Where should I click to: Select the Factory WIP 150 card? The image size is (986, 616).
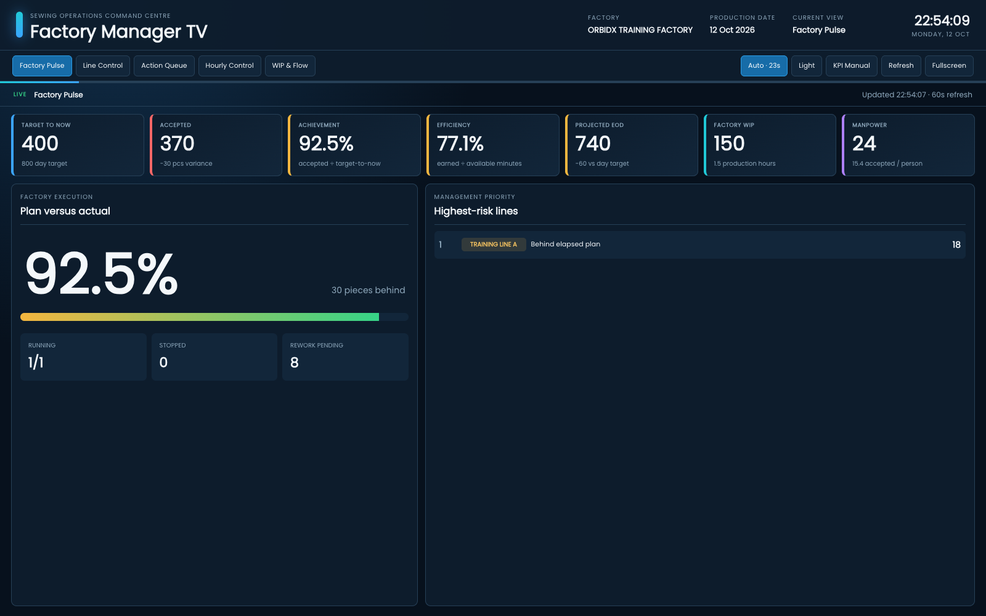(770, 145)
